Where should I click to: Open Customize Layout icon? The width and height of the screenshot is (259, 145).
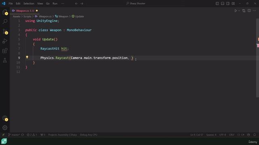click(233, 4)
